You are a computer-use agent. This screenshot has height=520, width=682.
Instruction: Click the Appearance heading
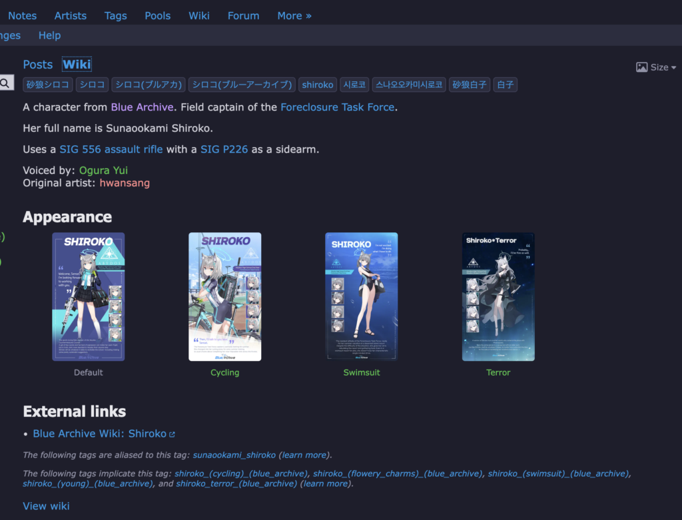67,216
